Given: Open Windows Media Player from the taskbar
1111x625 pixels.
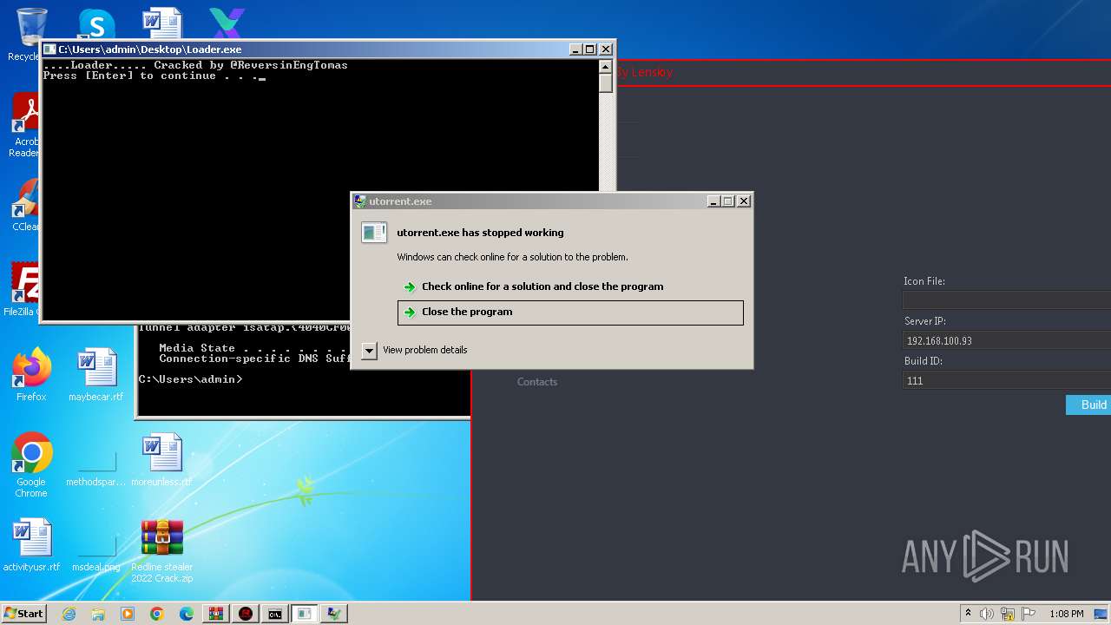Looking at the screenshot, I should [128, 614].
